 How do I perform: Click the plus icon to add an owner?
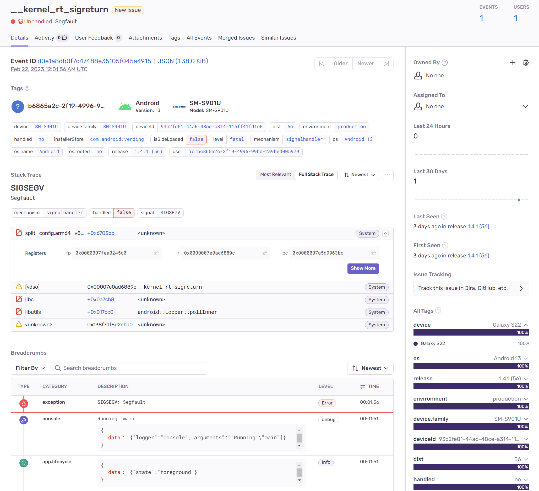[x=513, y=63]
